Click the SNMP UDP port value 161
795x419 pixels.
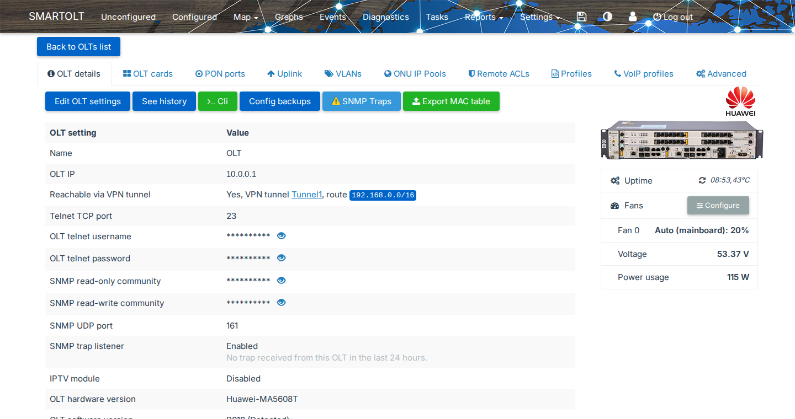pyautogui.click(x=232, y=326)
